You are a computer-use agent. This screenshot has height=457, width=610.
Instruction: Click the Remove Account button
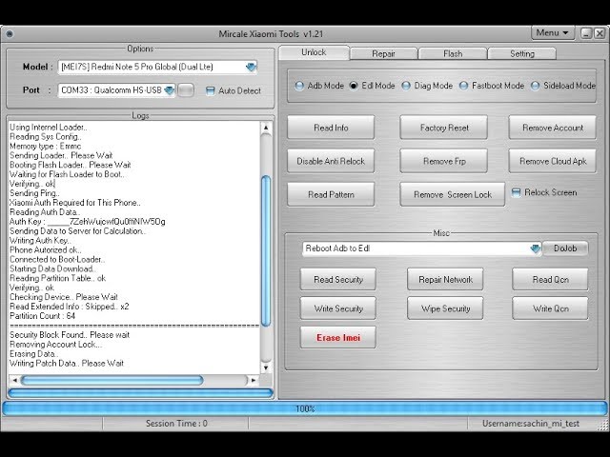click(553, 128)
